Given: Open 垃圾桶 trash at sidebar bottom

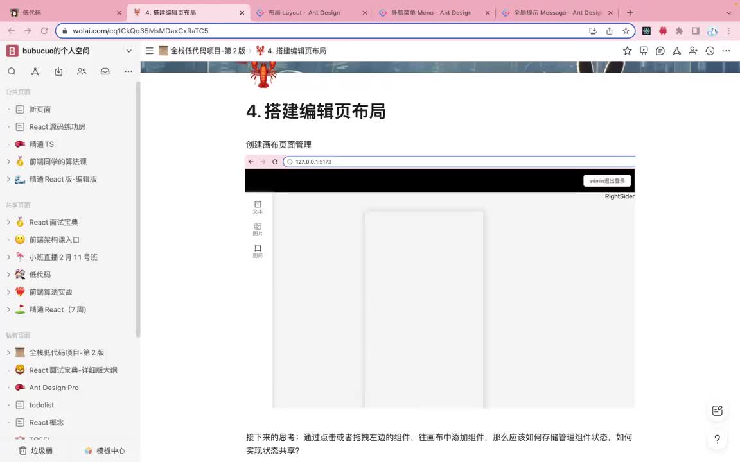Looking at the screenshot, I should pyautogui.click(x=36, y=450).
